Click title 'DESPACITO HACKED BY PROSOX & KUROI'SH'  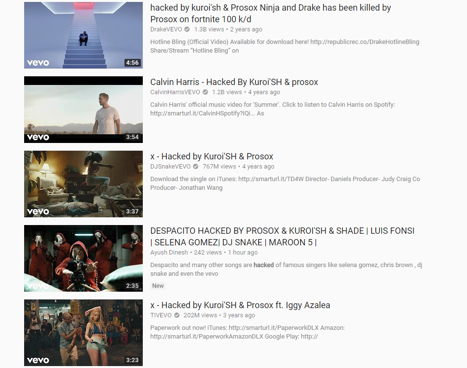(x=282, y=237)
